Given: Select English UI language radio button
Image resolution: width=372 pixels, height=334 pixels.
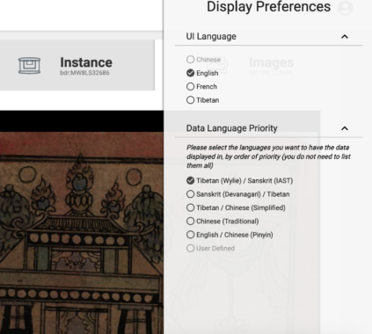Looking at the screenshot, I should pos(190,73).
